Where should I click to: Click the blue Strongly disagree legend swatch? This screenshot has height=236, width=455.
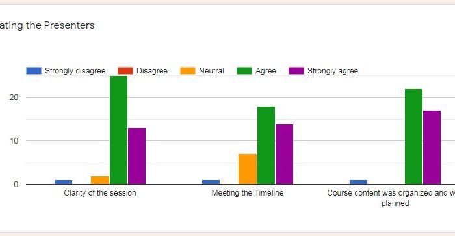pyautogui.click(x=34, y=71)
